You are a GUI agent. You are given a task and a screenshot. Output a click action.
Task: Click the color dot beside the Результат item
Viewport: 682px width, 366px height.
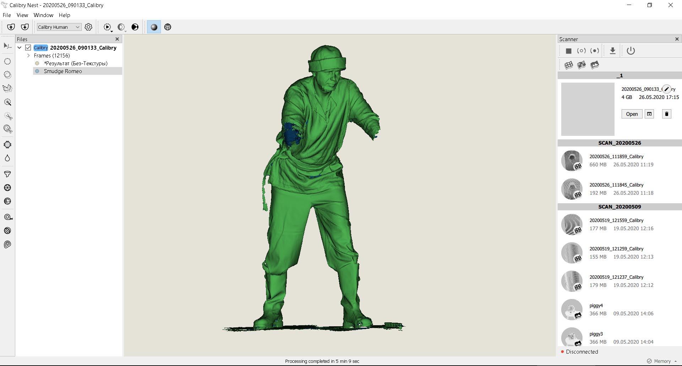click(x=37, y=63)
